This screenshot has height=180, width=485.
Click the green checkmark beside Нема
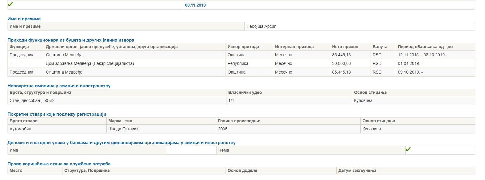pos(408,150)
